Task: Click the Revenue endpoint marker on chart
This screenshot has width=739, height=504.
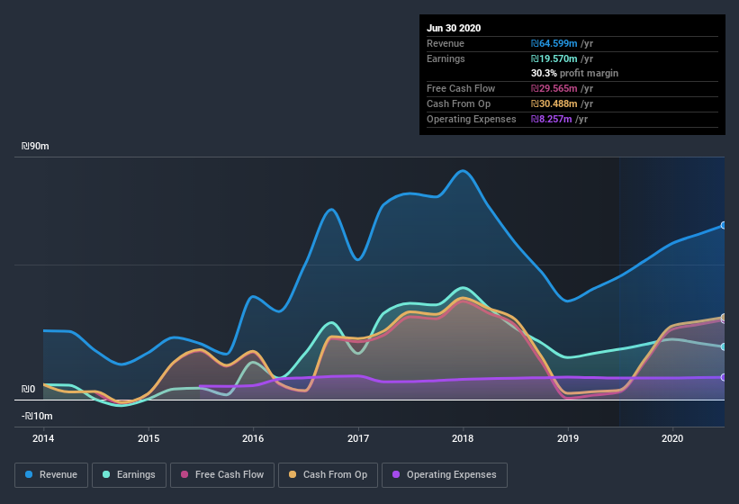Action: coord(724,226)
